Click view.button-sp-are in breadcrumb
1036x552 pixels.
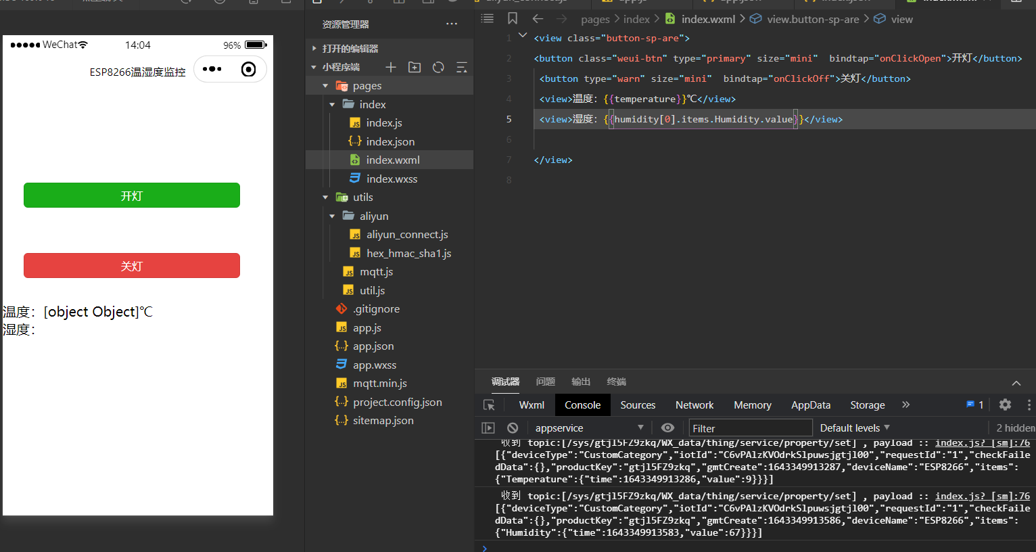(813, 19)
